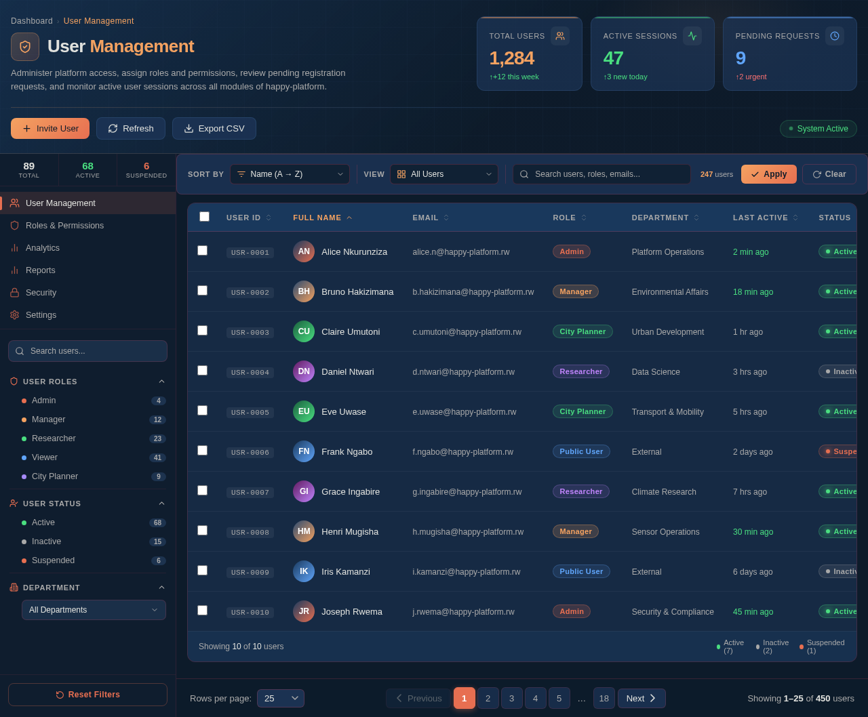Open Roles & Permissions in sidebar
The width and height of the screenshot is (868, 717).
(88, 226)
